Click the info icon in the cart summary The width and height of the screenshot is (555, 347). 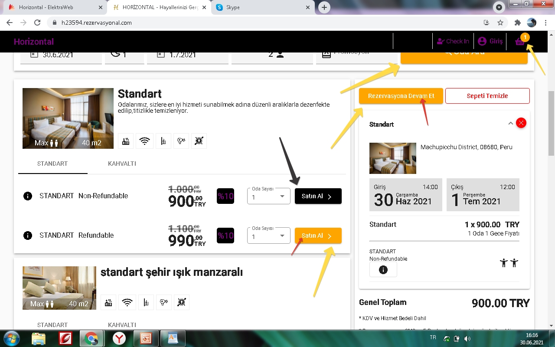(x=383, y=270)
